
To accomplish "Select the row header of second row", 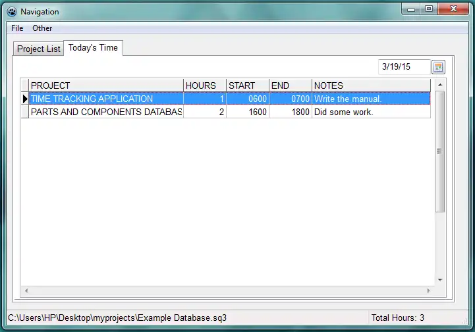I will [25, 112].
